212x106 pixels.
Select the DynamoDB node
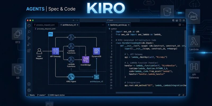coord(96,51)
